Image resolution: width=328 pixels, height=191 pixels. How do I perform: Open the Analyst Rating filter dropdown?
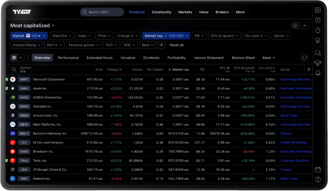[x=26, y=45]
